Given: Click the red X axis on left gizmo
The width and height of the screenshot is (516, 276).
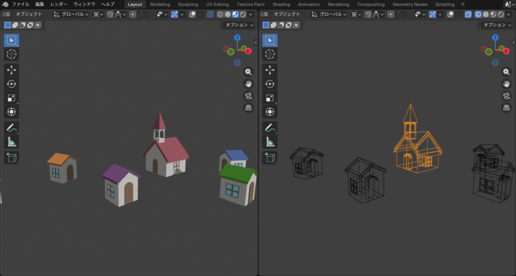Looking at the screenshot, I should [x=248, y=51].
